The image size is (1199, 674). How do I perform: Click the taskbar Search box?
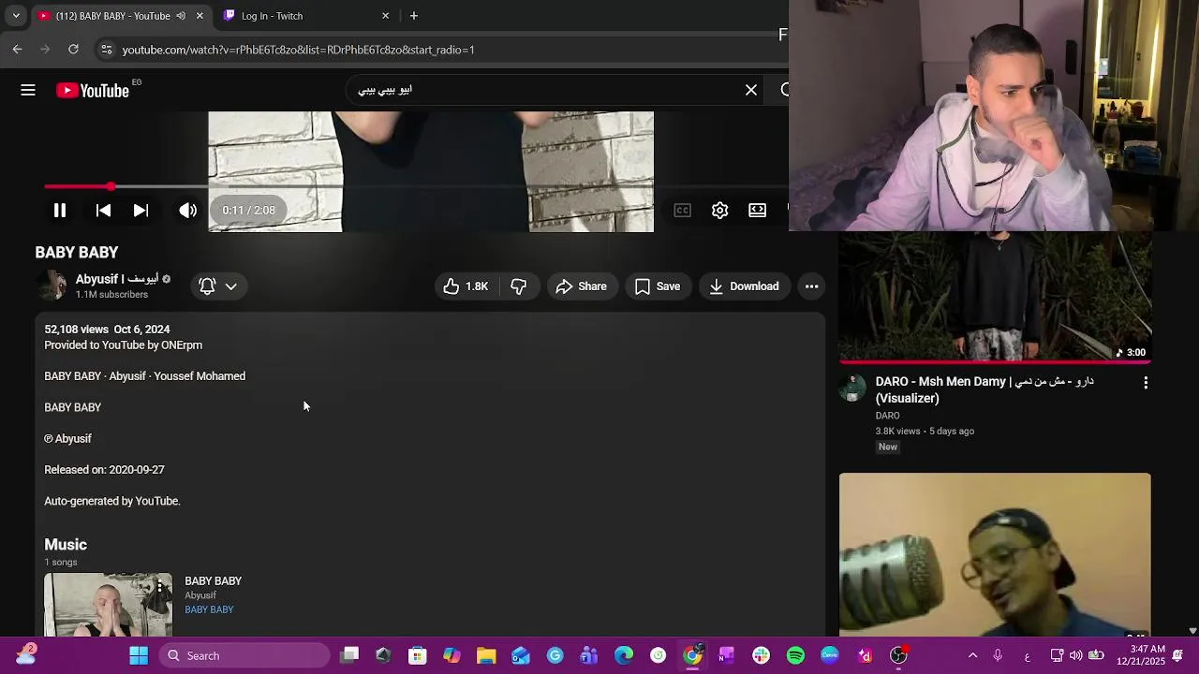[245, 655]
